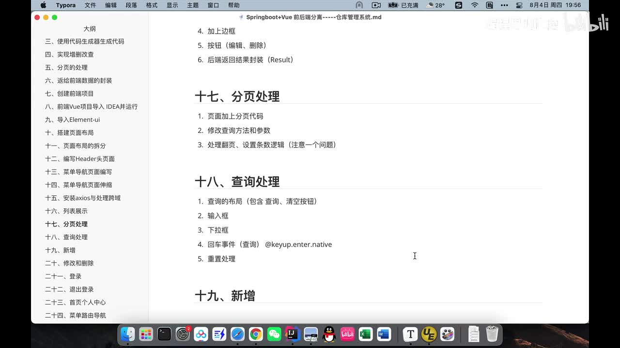Open System Preferences with the red badge

click(183, 334)
